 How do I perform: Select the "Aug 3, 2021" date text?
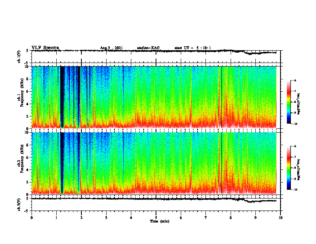[111, 48]
